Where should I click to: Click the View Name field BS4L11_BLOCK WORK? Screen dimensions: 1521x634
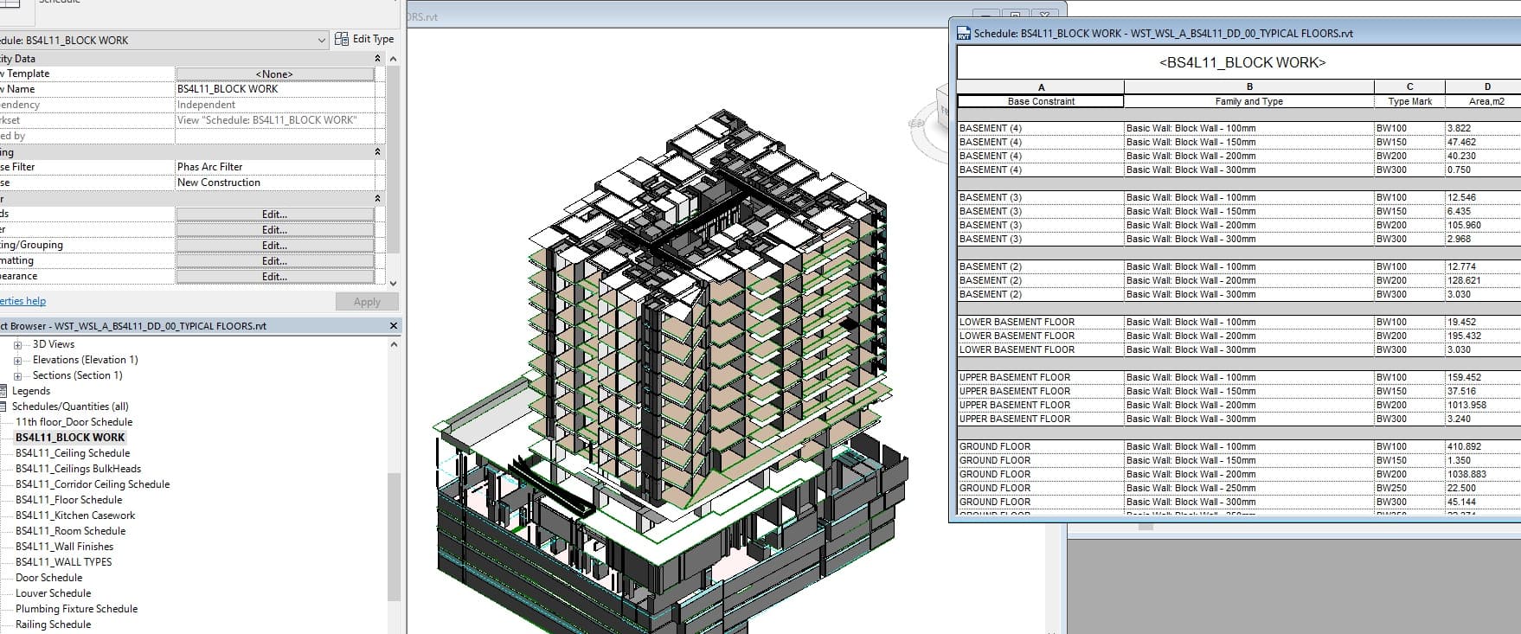click(x=275, y=89)
